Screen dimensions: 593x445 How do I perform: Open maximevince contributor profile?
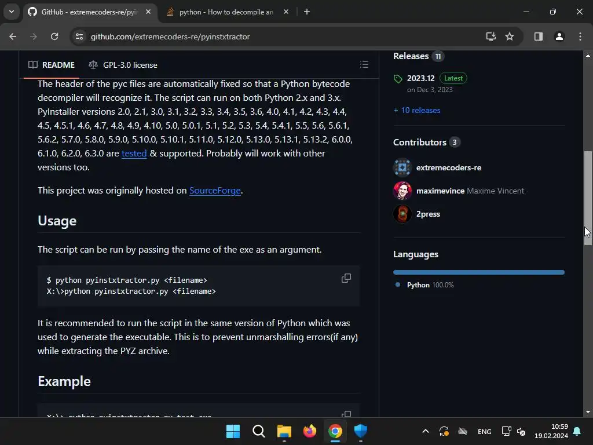click(x=440, y=191)
